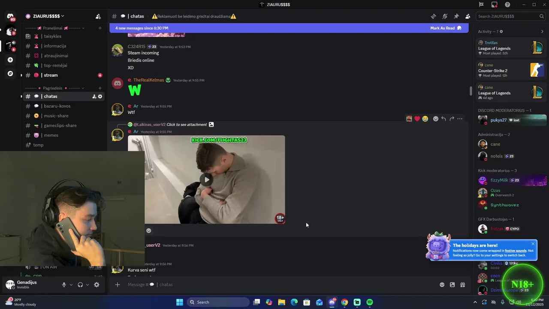This screenshot has height=309, width=549.
Task: Open the gameclips-share channel
Action: 63,125
